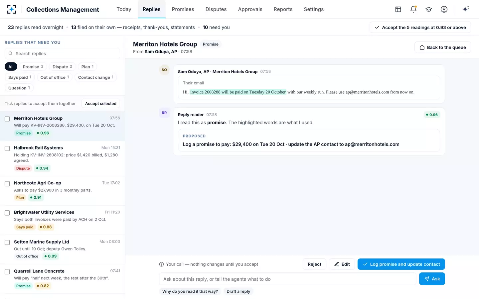Tick the Quarrell Lane Concrete checkbox
Screen dimensions: 479x299
click(7, 272)
